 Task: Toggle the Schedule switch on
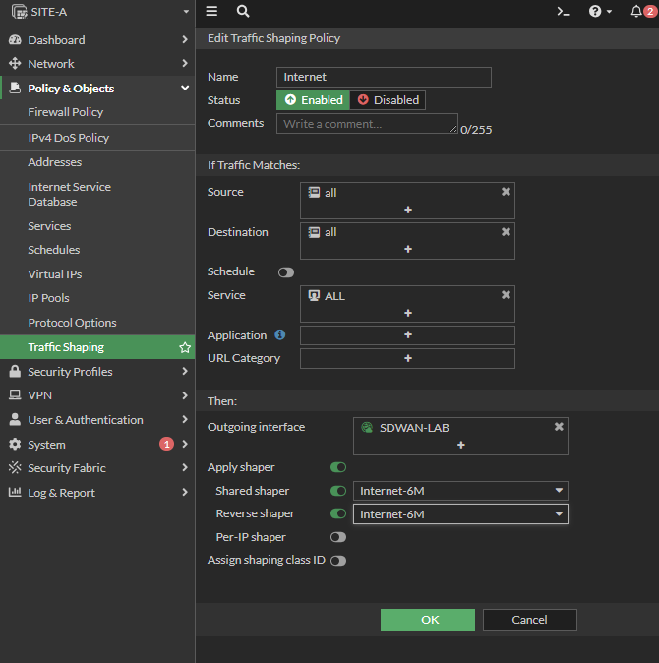[286, 272]
